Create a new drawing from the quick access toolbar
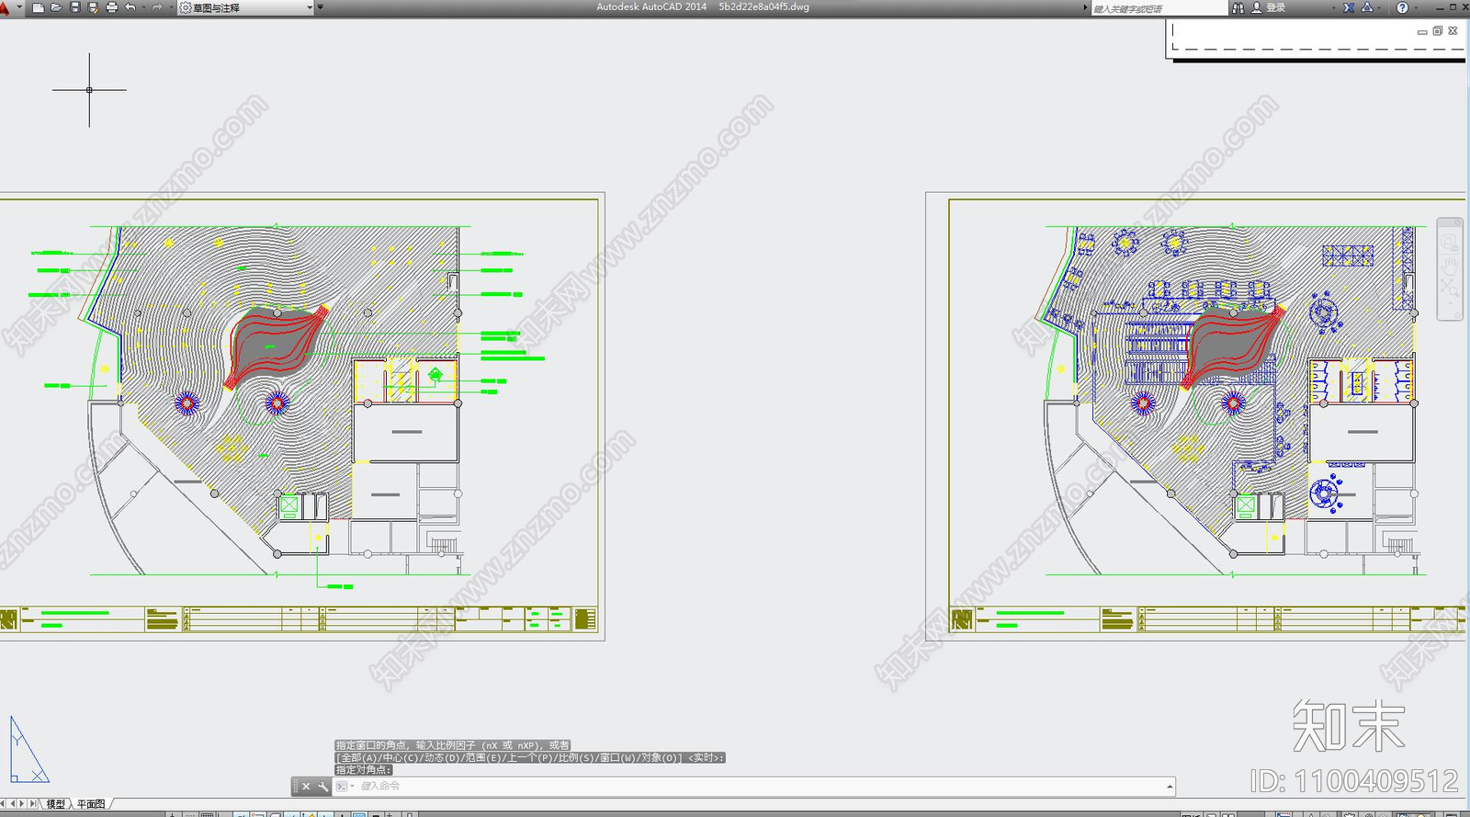 click(38, 7)
